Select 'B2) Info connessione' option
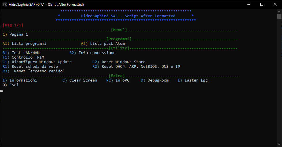 tap(92, 53)
